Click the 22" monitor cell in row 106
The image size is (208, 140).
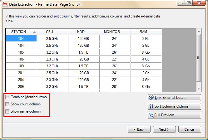tap(115, 59)
